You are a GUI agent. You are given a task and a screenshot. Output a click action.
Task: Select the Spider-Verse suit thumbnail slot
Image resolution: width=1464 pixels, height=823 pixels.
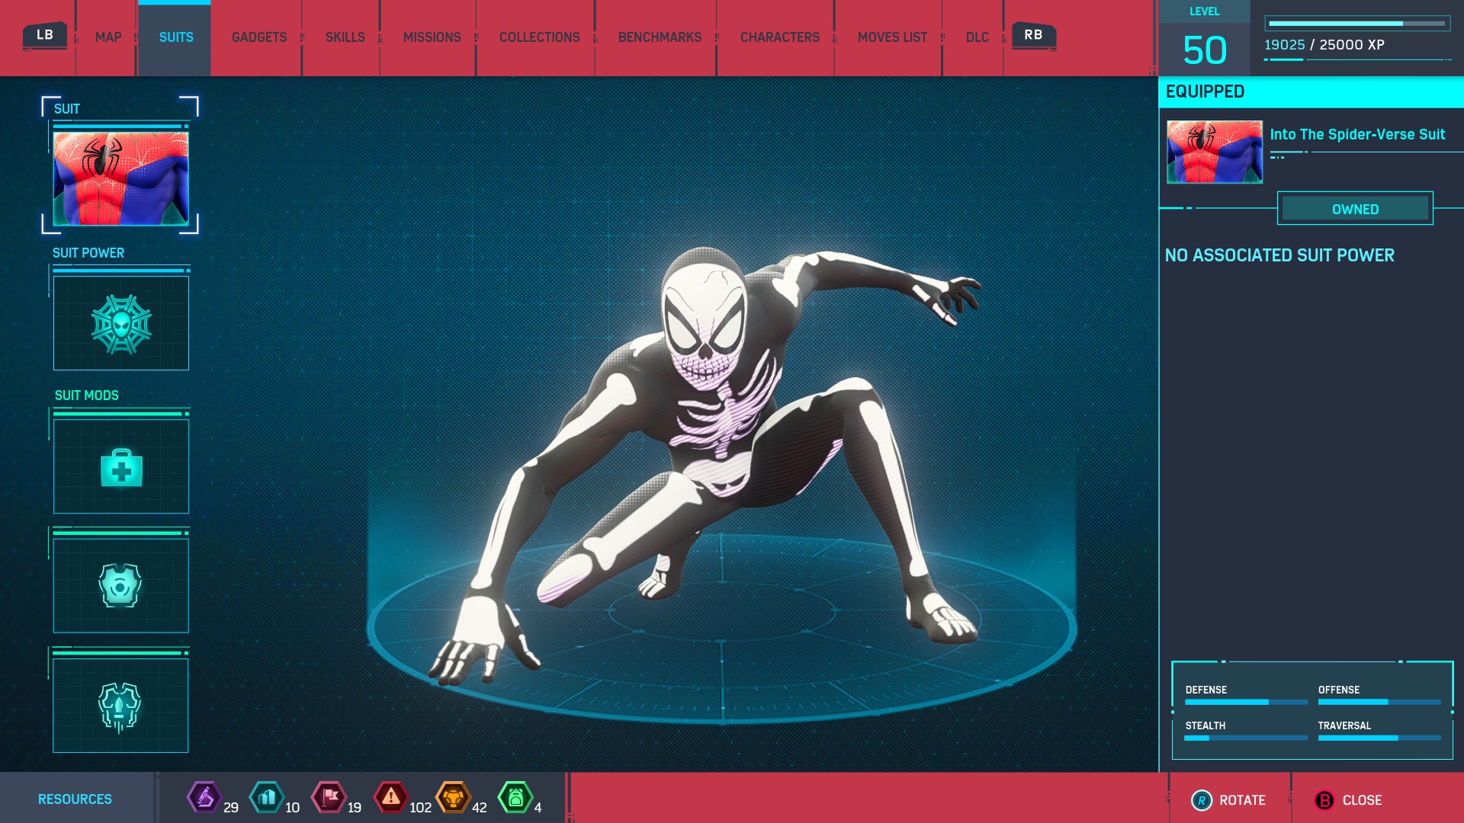(121, 179)
